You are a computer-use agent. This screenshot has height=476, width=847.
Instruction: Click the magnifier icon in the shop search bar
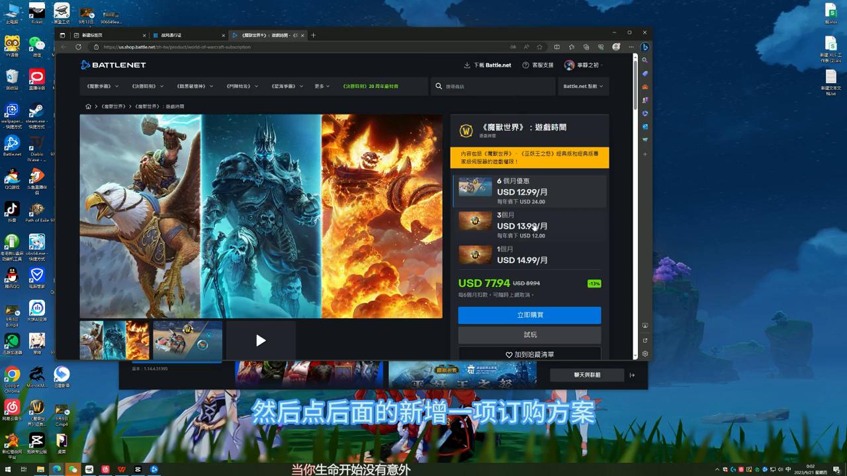[x=439, y=86]
